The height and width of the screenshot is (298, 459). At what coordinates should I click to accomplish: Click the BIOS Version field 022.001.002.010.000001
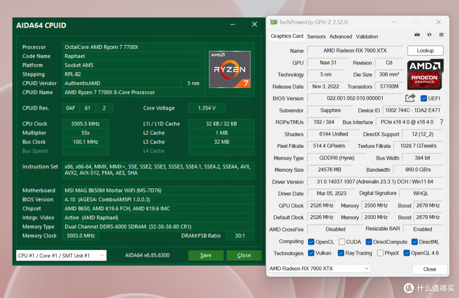355,98
